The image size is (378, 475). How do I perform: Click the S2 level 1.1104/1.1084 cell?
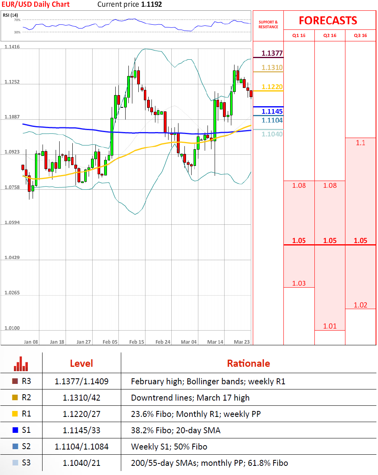click(81, 446)
